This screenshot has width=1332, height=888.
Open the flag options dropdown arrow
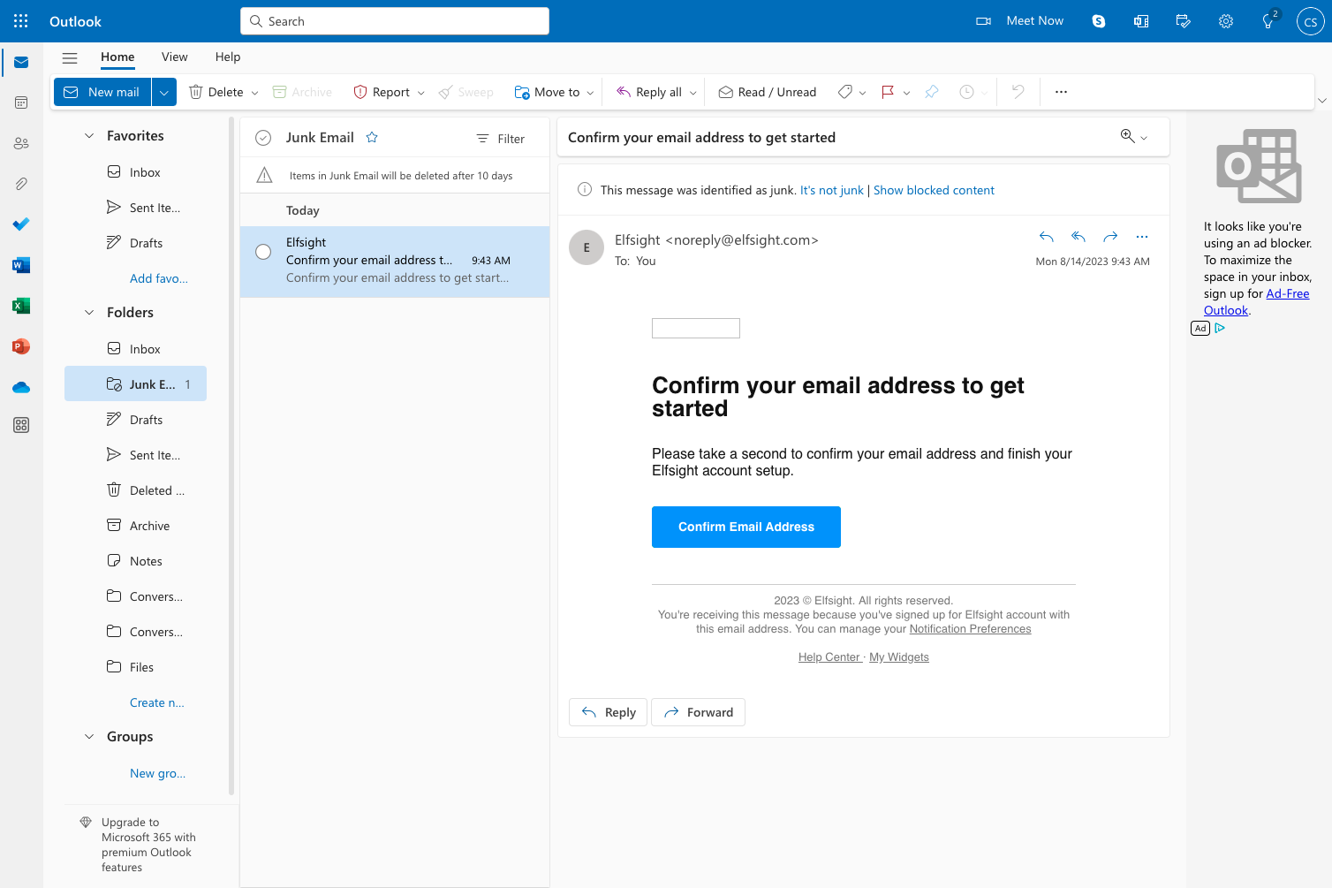point(907,93)
